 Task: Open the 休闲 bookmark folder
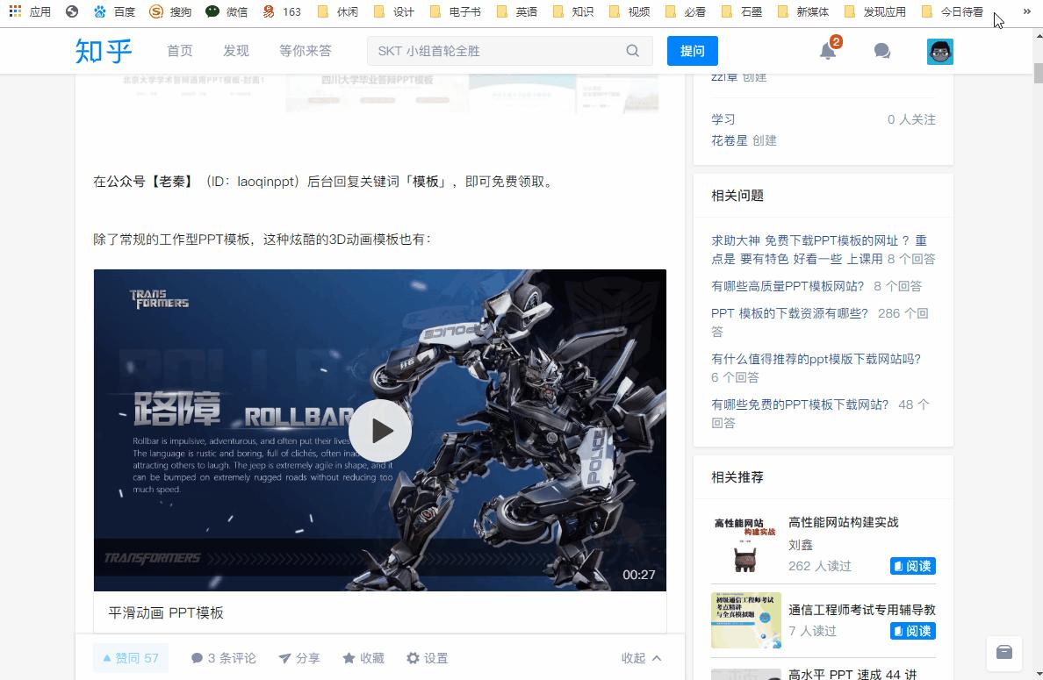(338, 11)
